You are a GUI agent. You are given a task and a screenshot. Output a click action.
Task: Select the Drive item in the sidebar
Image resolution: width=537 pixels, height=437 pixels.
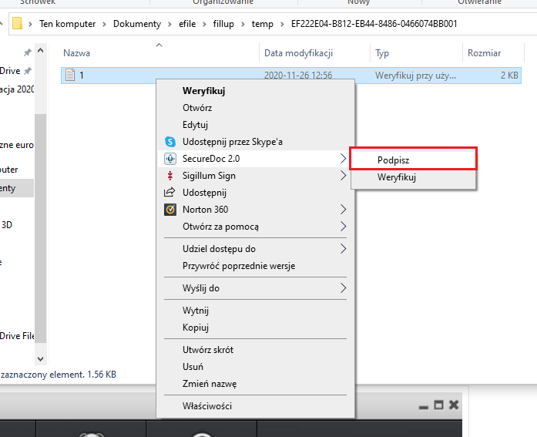(10, 71)
